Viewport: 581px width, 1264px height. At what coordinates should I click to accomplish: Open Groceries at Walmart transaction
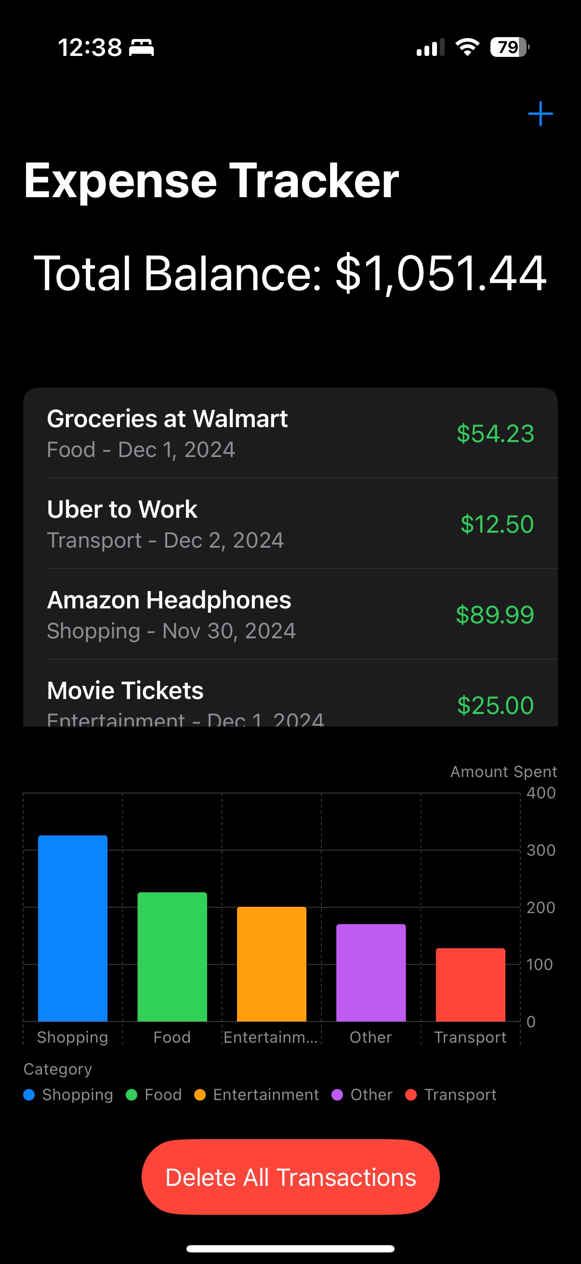(290, 433)
